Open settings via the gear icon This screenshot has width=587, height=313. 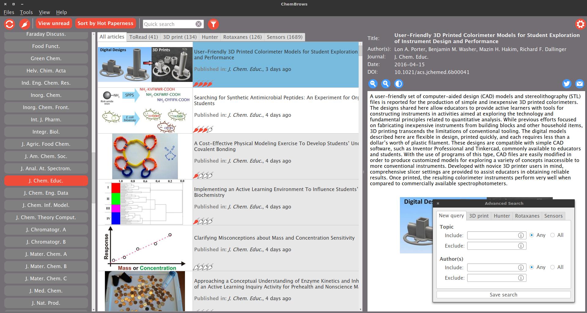tap(580, 24)
